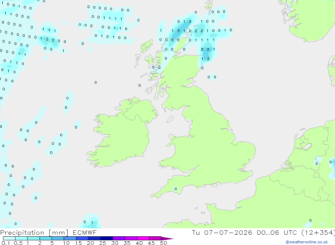Pick the 2–5 mm light blue legend swatch
The image size is (335, 245).
[x=46, y=238]
